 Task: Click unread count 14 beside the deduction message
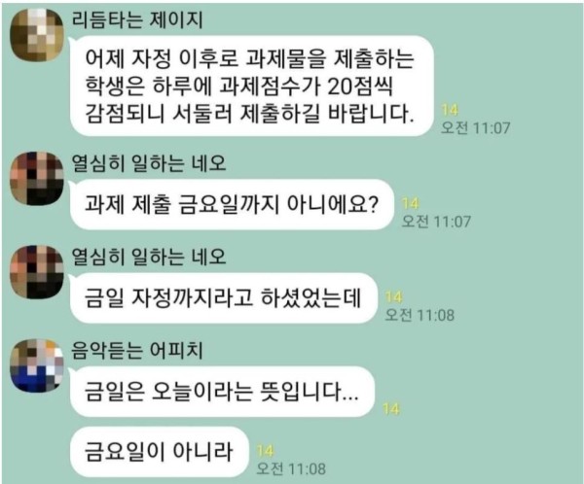pyautogui.click(x=450, y=110)
